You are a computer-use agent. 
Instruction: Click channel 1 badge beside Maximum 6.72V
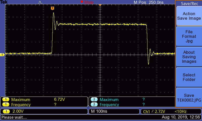6,100
